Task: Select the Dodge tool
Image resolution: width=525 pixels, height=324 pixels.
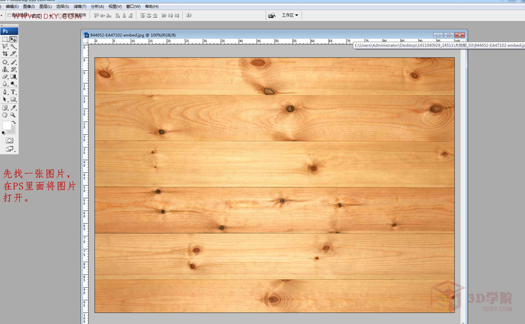Action: (13, 84)
